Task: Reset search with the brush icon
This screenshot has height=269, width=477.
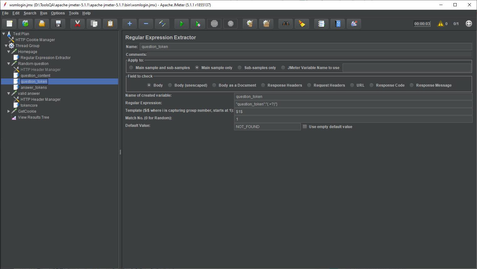Action: (x=302, y=24)
